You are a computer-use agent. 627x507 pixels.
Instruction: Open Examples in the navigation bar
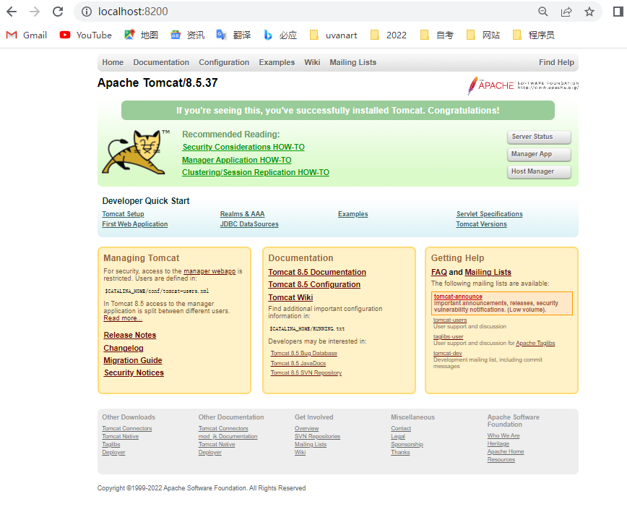coord(277,62)
